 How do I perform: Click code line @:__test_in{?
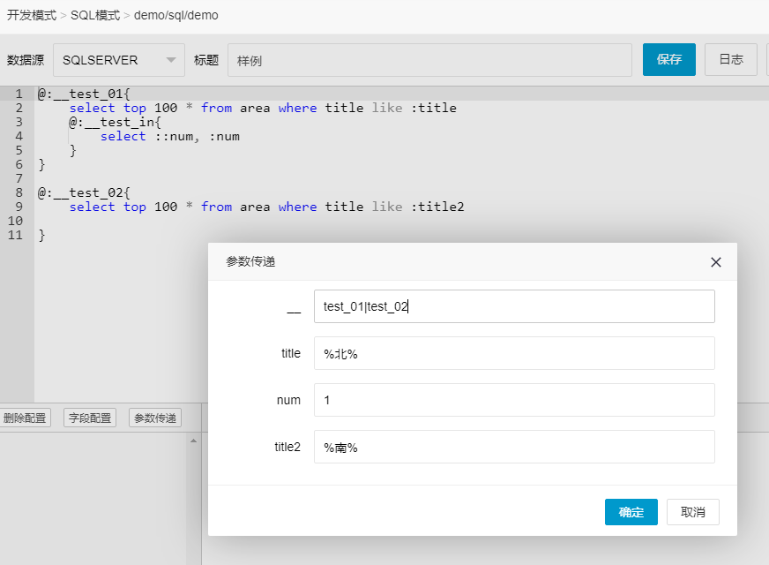[x=116, y=122]
